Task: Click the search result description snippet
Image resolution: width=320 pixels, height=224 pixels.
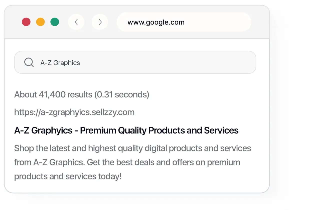Action: click(x=132, y=162)
